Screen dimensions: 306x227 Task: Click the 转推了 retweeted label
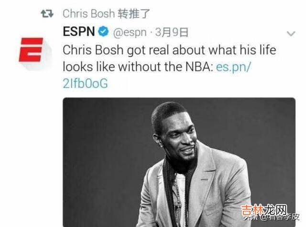click(x=134, y=14)
